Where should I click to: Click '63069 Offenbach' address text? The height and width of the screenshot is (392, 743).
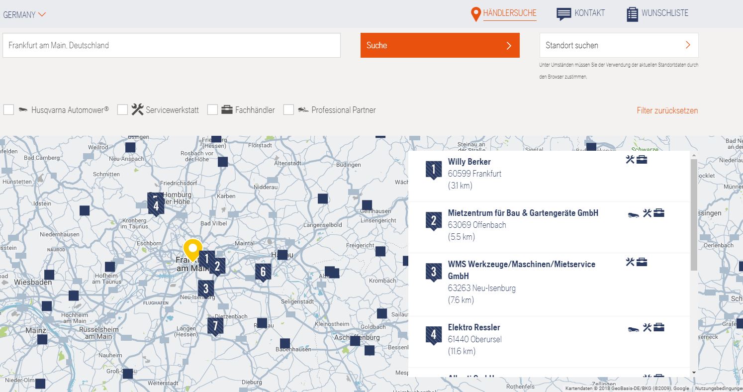(x=477, y=225)
